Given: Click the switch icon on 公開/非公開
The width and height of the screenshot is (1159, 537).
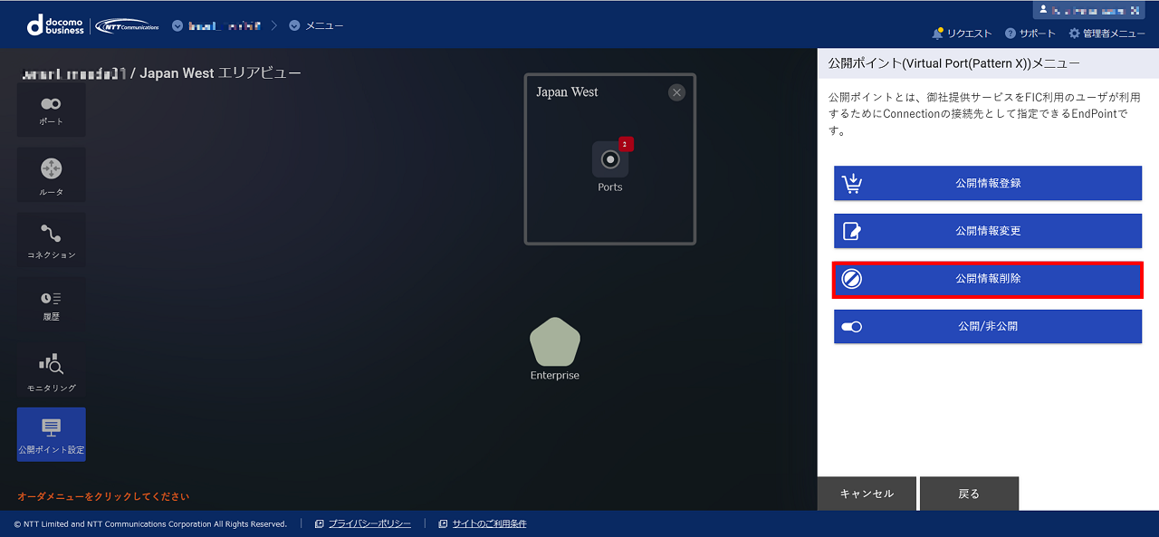Looking at the screenshot, I should (852, 327).
